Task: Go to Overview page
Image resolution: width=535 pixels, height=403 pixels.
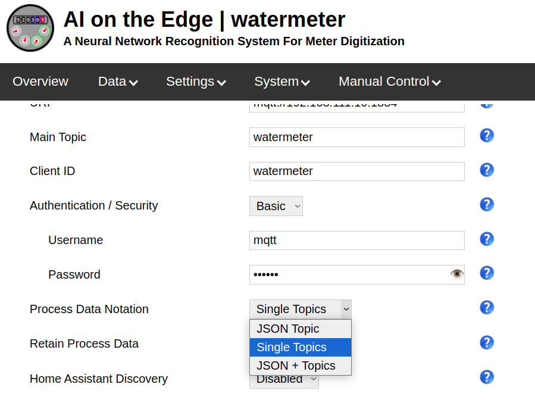Action: coord(40,82)
